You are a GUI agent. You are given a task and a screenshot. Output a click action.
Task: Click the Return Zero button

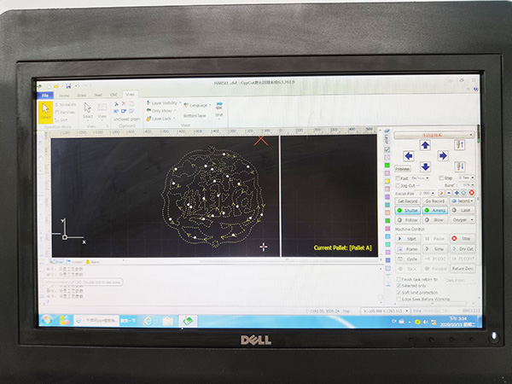click(x=463, y=269)
